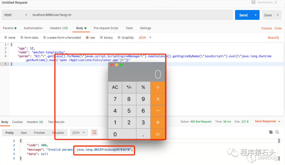Open the Code link
The height and width of the screenshot is (165, 285).
point(278,28)
